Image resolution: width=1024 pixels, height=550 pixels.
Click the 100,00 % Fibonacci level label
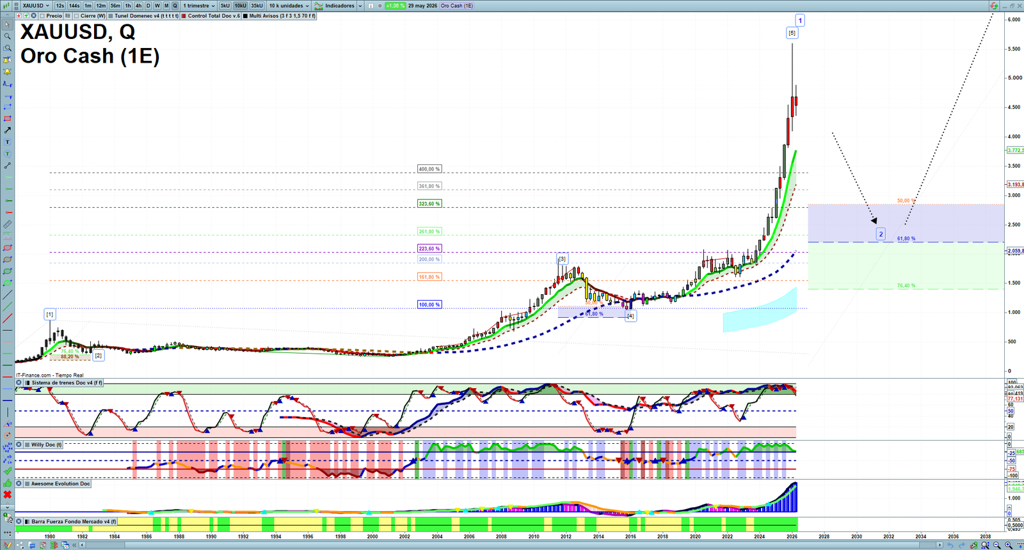click(x=429, y=304)
